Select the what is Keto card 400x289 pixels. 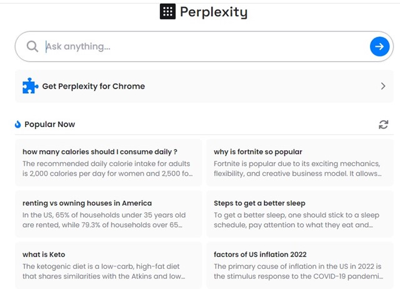tap(108, 265)
